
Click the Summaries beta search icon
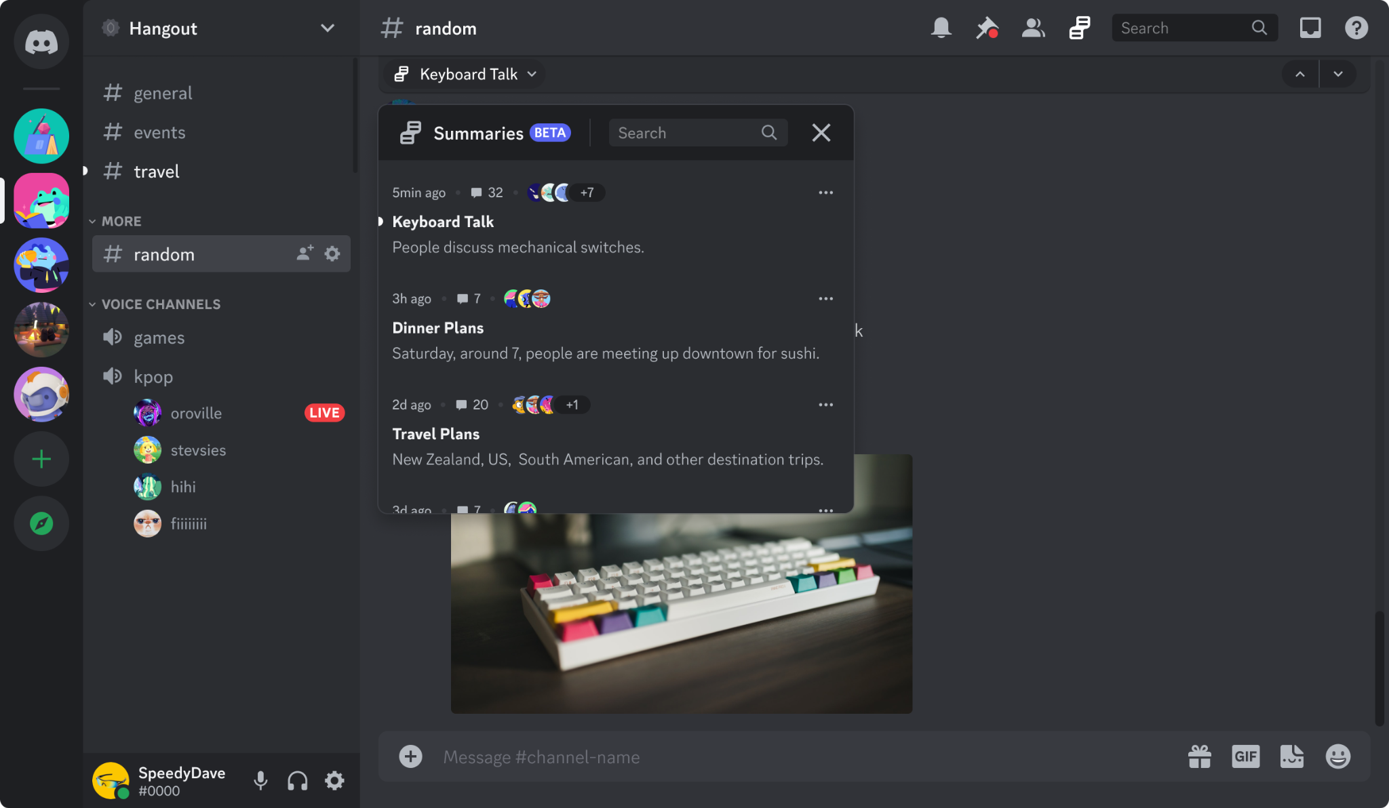[x=770, y=132]
